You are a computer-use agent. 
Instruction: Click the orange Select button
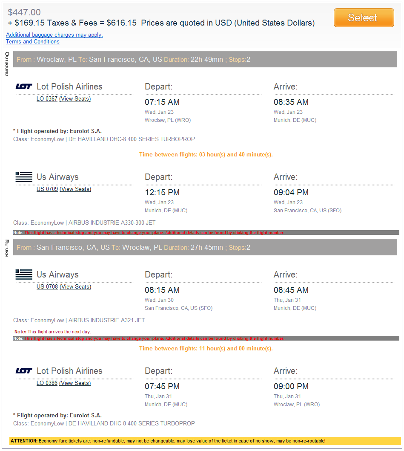[364, 18]
